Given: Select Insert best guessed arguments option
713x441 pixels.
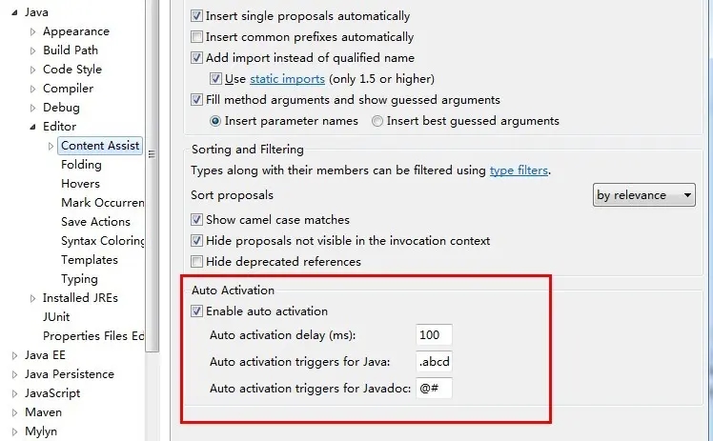Looking at the screenshot, I should point(378,121).
